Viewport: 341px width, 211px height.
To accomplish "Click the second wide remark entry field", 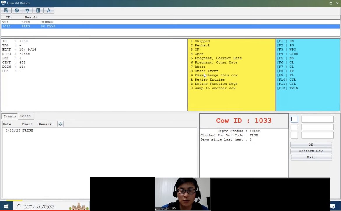I will point(317,127).
